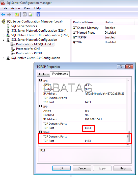Viewport: 138px width, 177px height.
Task: Click the Protocols for ONE icon
Action: click(x=13, y=49)
